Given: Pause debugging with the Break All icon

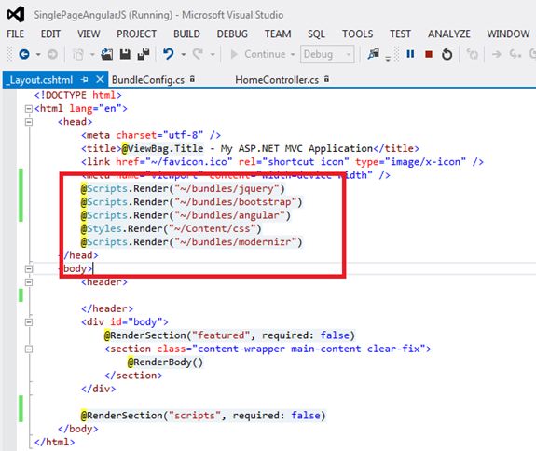Looking at the screenshot, I should tap(410, 54).
